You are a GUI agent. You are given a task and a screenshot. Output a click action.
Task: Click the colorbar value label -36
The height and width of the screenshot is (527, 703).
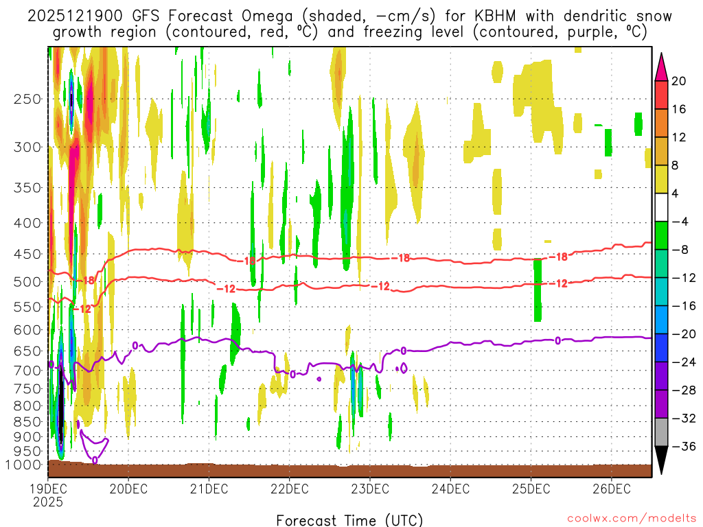(684, 446)
